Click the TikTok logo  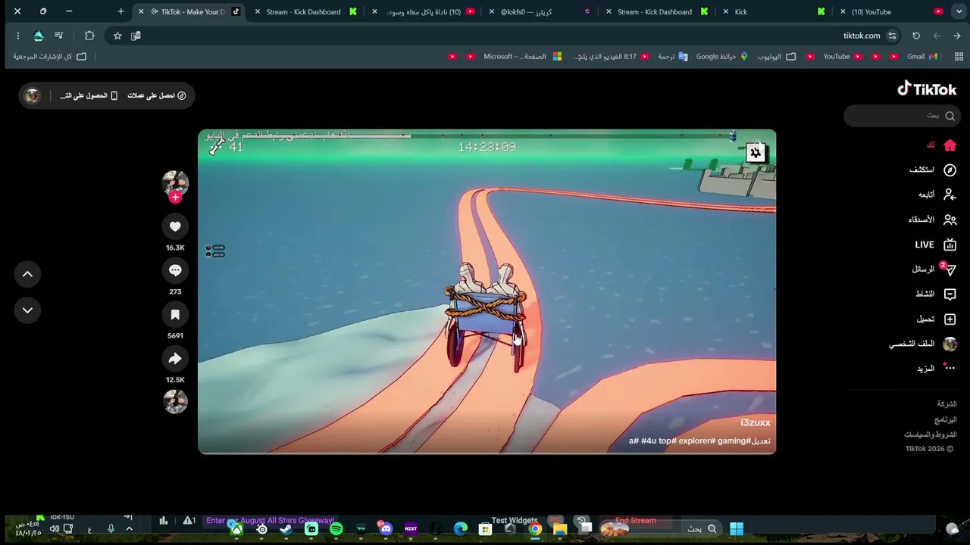(927, 89)
